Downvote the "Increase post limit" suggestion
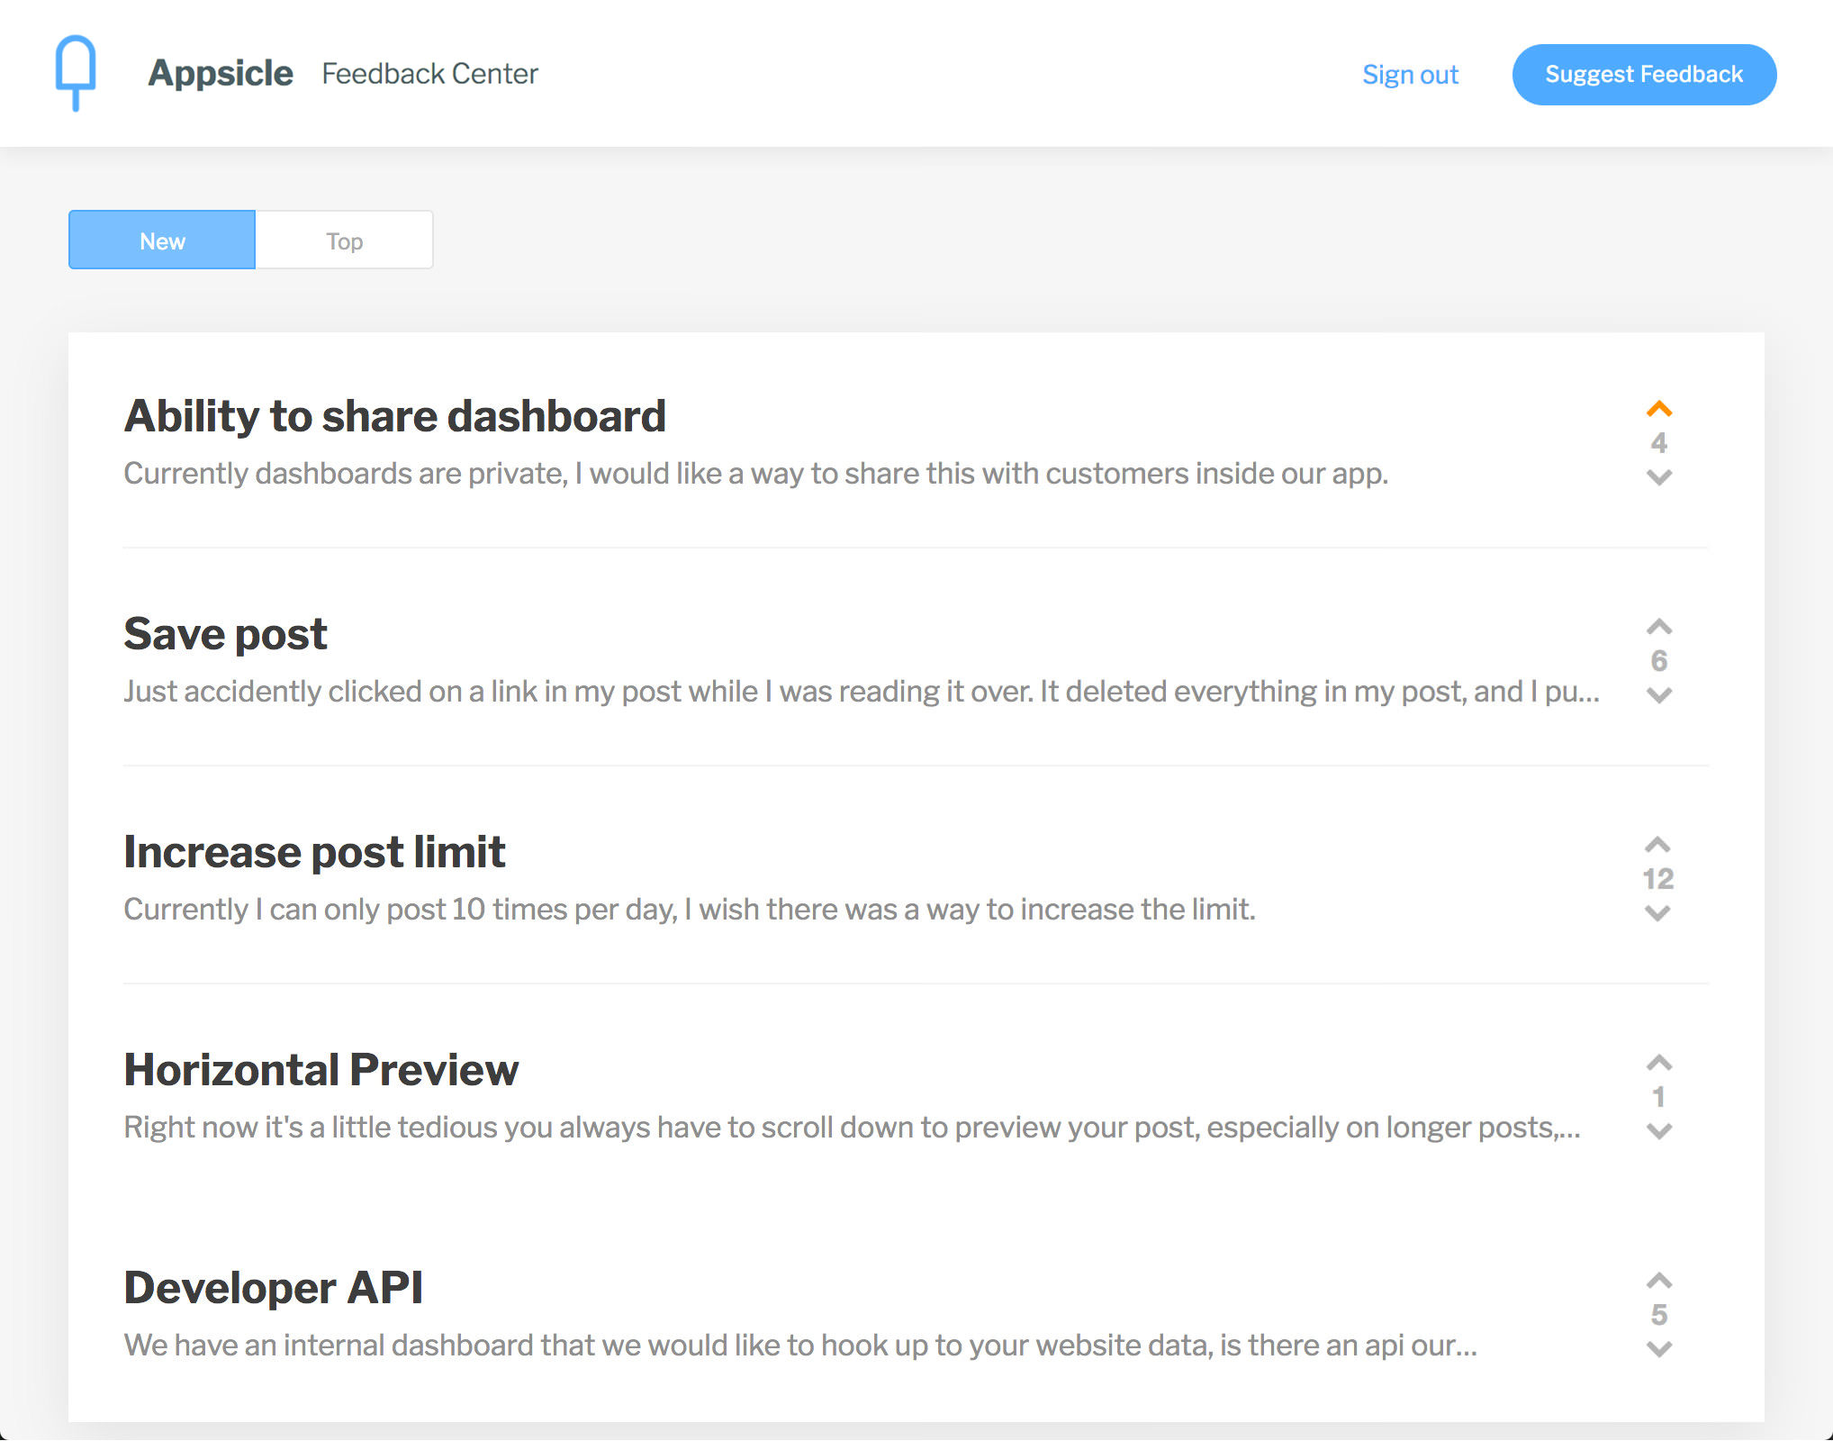The width and height of the screenshot is (1833, 1441). [1657, 913]
